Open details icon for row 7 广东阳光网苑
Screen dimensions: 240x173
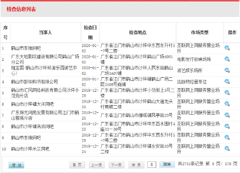tap(227, 115)
